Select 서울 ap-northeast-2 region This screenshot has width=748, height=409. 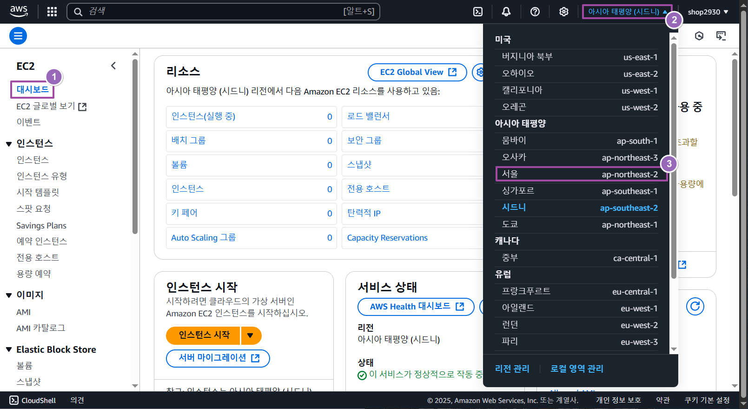[x=580, y=174]
